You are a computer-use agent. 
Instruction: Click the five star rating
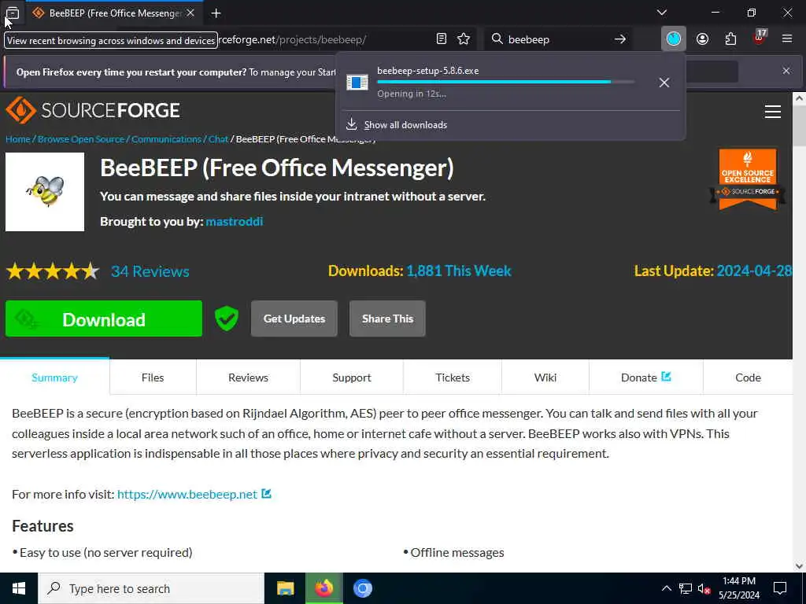pos(53,271)
